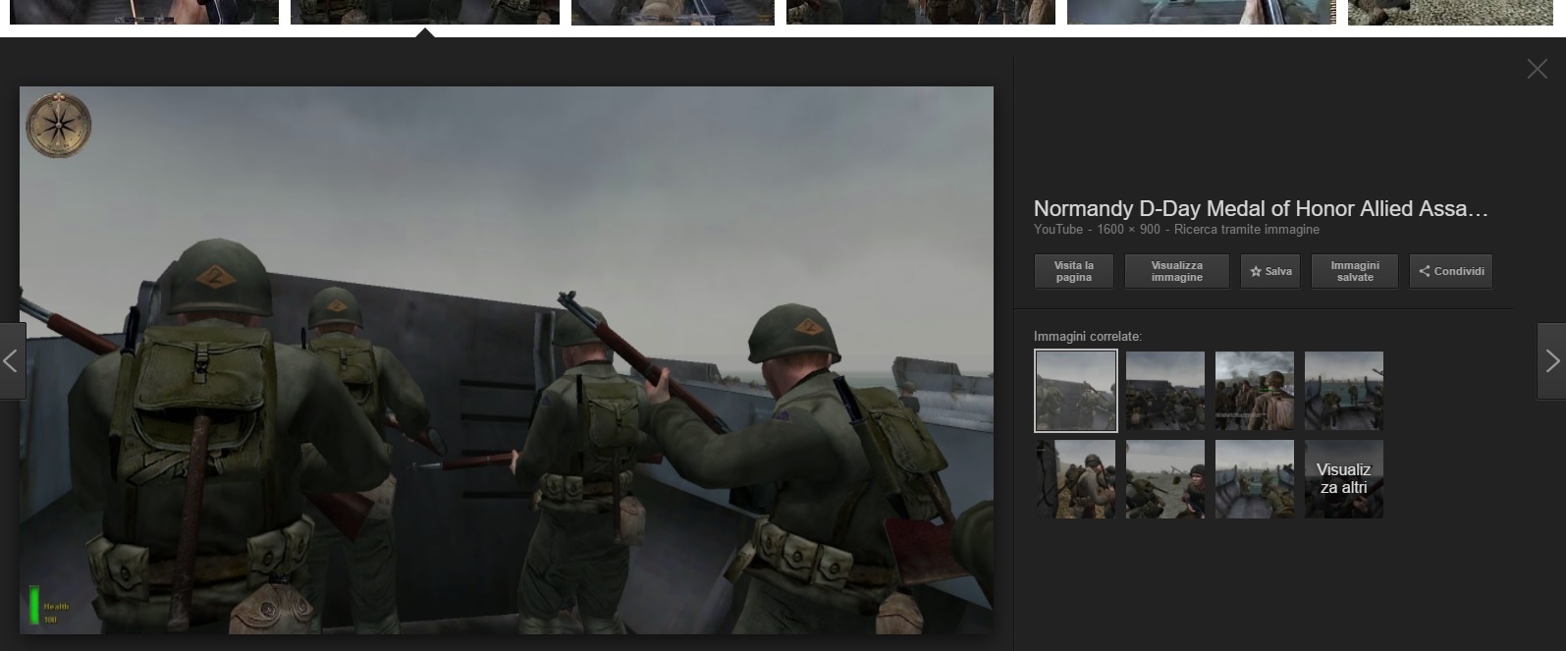Click the star icon on Salva
This screenshot has height=651, width=1566.
tap(1255, 272)
